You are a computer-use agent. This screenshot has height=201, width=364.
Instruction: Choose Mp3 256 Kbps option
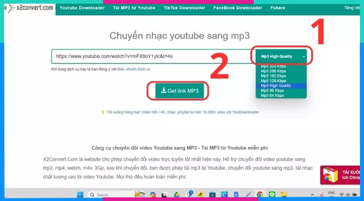pyautogui.click(x=273, y=71)
